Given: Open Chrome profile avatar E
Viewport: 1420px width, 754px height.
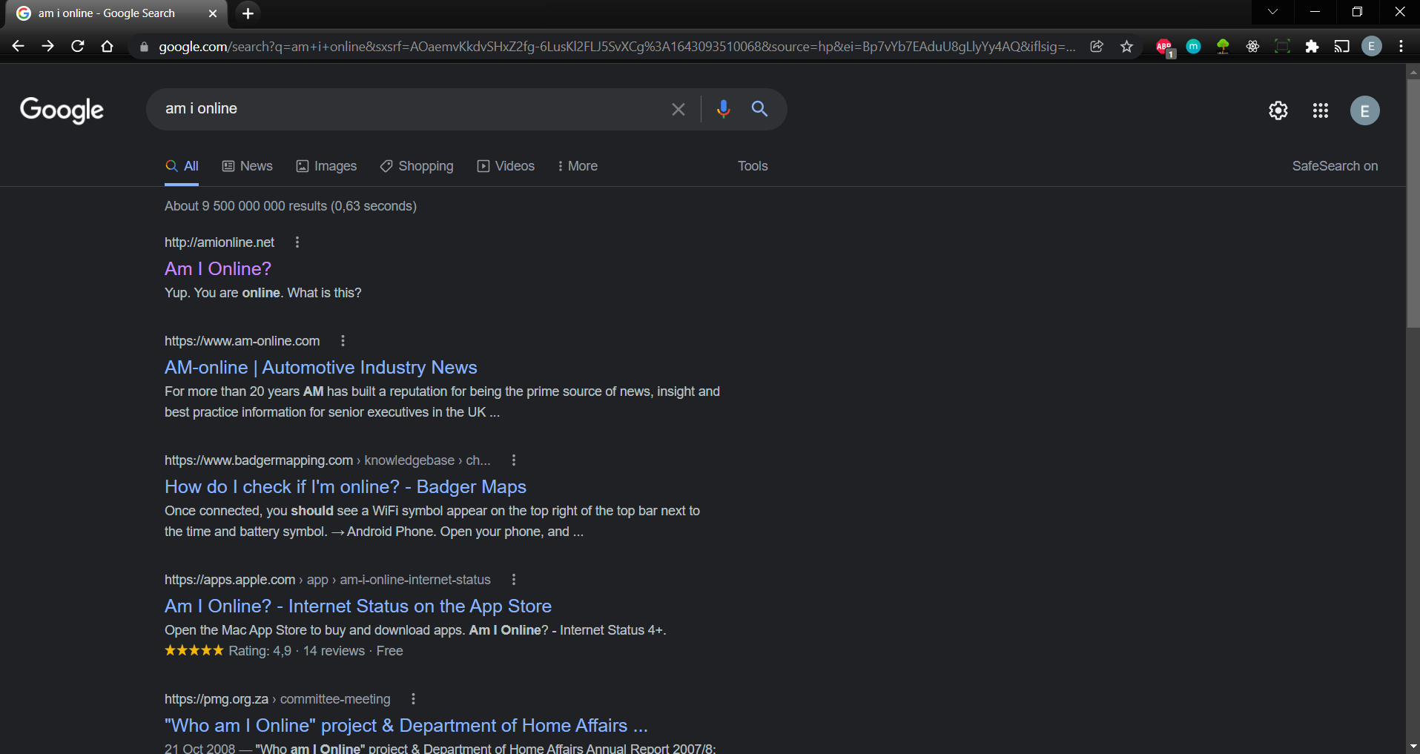Looking at the screenshot, I should click(x=1371, y=46).
